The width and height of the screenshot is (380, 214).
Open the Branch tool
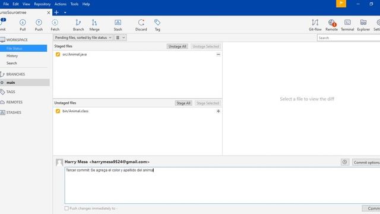(78, 25)
